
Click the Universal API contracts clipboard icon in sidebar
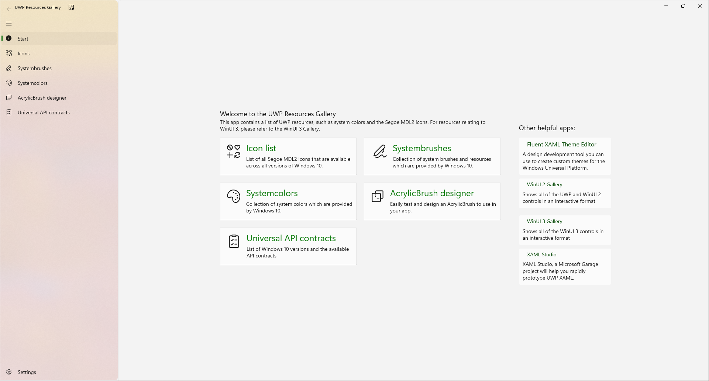(x=9, y=112)
